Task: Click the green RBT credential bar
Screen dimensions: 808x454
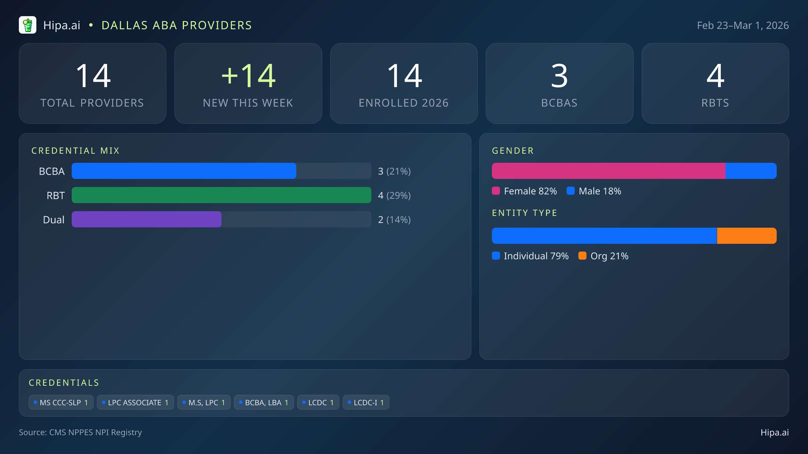Action: 221,195
